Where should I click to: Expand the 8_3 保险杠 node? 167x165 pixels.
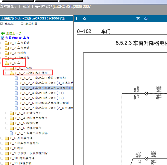pos(2,53)
